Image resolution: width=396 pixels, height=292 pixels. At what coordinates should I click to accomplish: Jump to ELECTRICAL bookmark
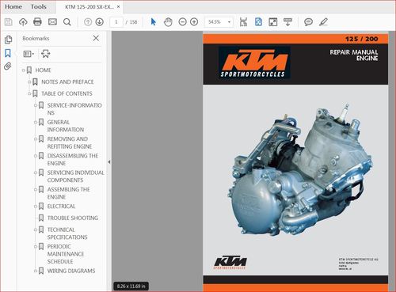coord(61,206)
